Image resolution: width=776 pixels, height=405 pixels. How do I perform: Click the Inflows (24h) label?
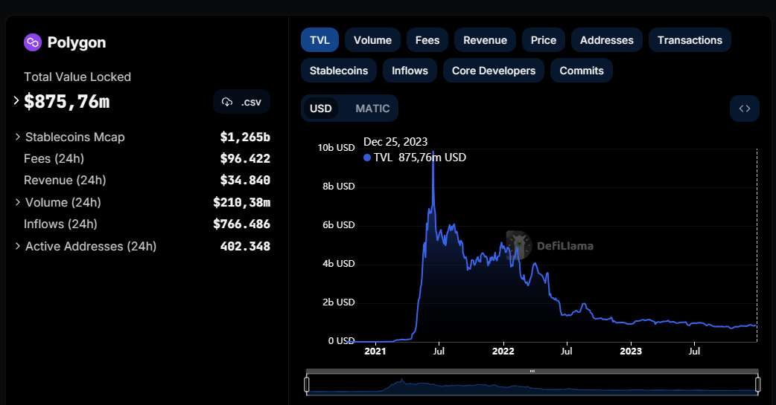(x=60, y=224)
